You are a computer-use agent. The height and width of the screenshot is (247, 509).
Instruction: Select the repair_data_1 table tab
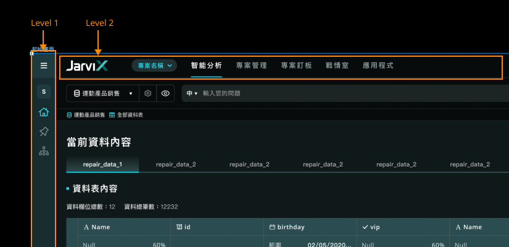pyautogui.click(x=102, y=164)
